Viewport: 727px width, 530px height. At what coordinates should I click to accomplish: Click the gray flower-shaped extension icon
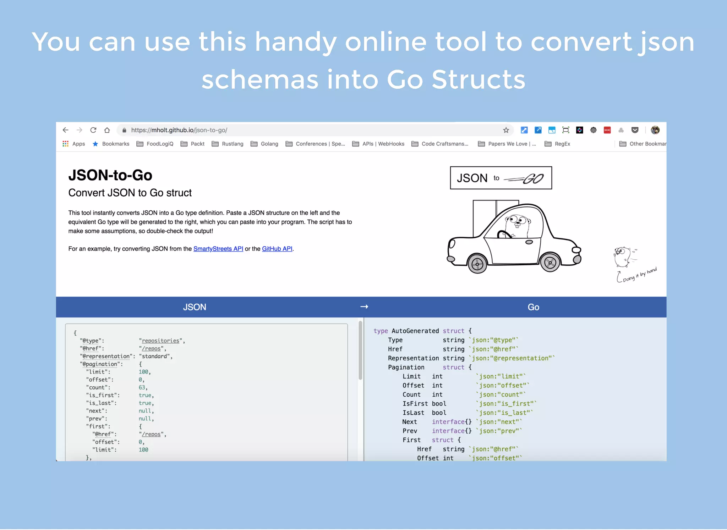coord(594,130)
